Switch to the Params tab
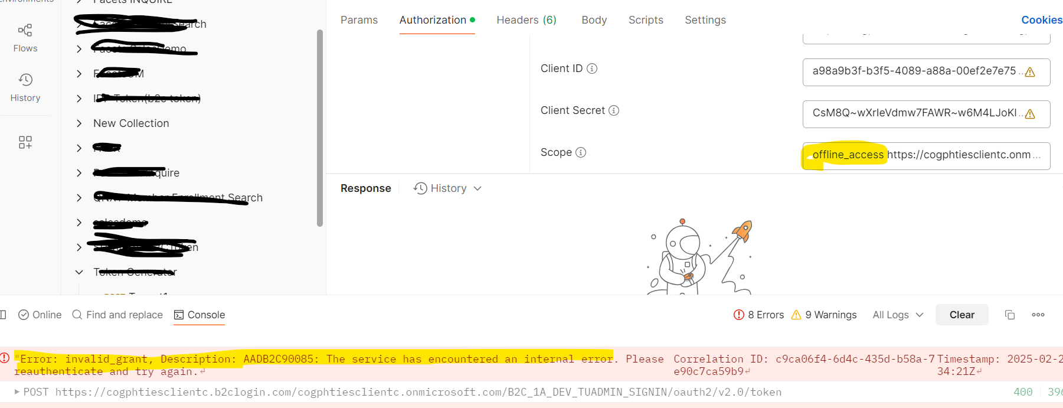This screenshot has height=408, width=1063. tap(359, 20)
